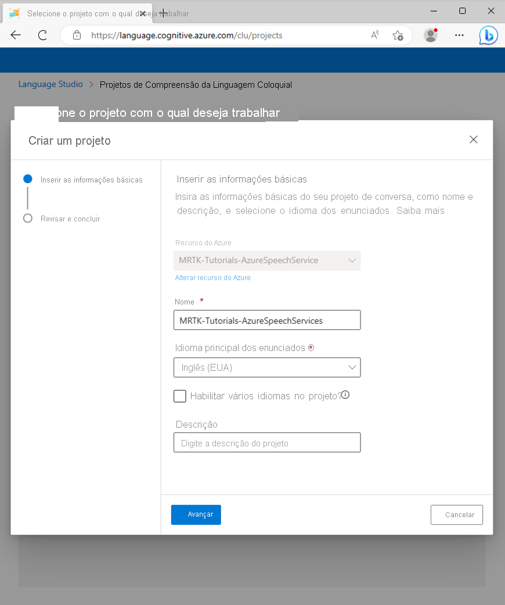505x605 pixels.
Task: Go back using the browser back arrow
Action: click(x=16, y=35)
